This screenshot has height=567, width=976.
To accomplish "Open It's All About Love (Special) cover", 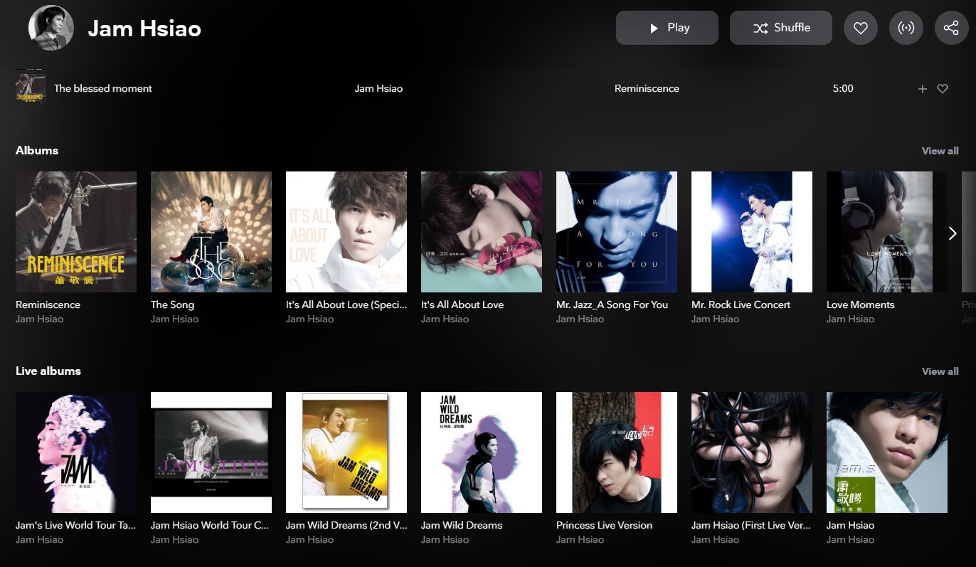I will point(346,232).
